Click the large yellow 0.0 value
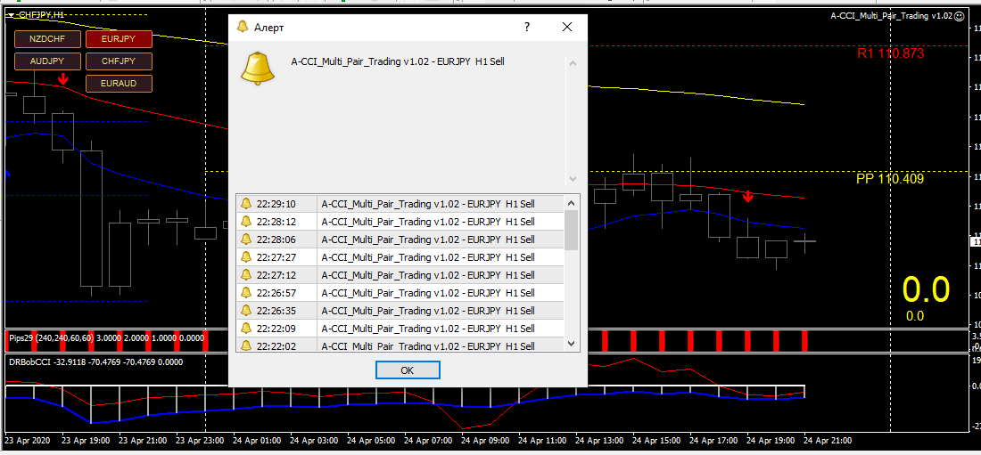This screenshot has width=981, height=455. click(926, 290)
